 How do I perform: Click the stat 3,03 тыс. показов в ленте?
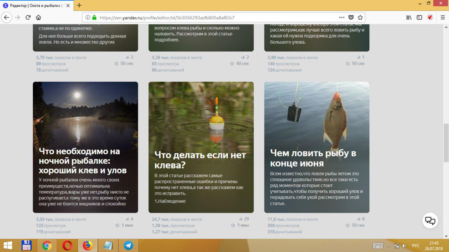click(x=61, y=219)
